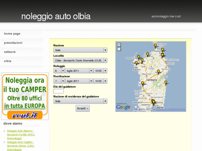Select the Oristano map pin
The height and width of the screenshot is (151, 202).
point(143,83)
